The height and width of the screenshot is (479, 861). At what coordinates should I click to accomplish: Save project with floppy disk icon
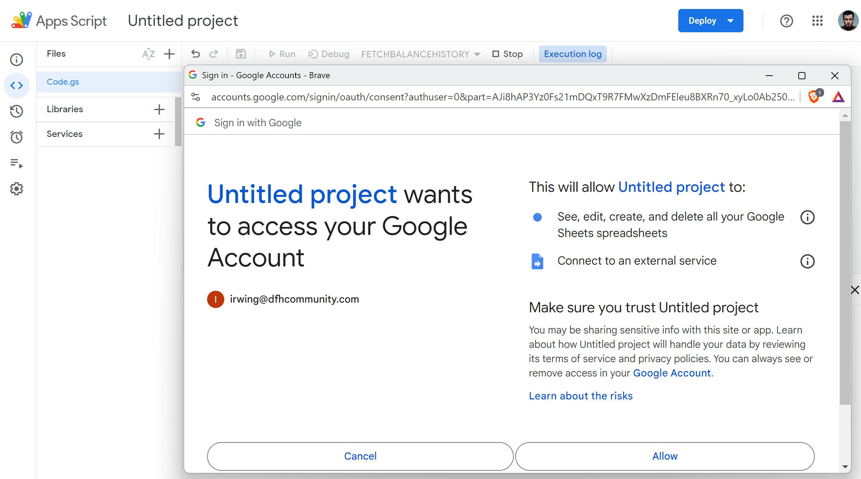(241, 54)
